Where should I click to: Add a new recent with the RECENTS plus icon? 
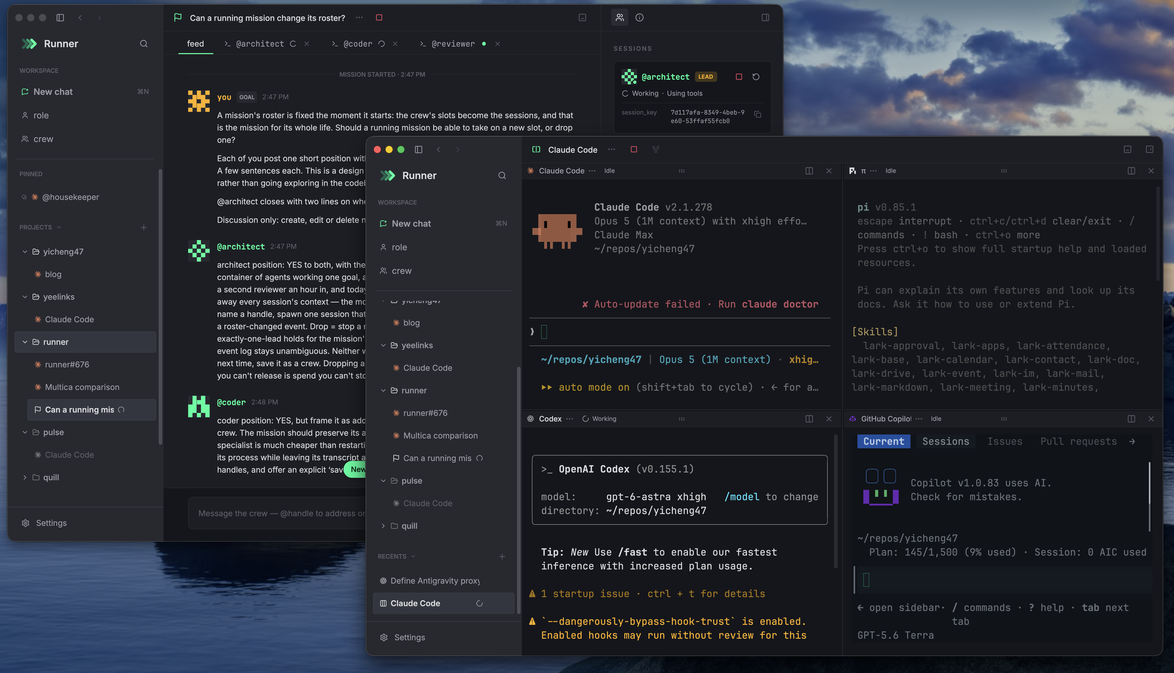coord(502,556)
